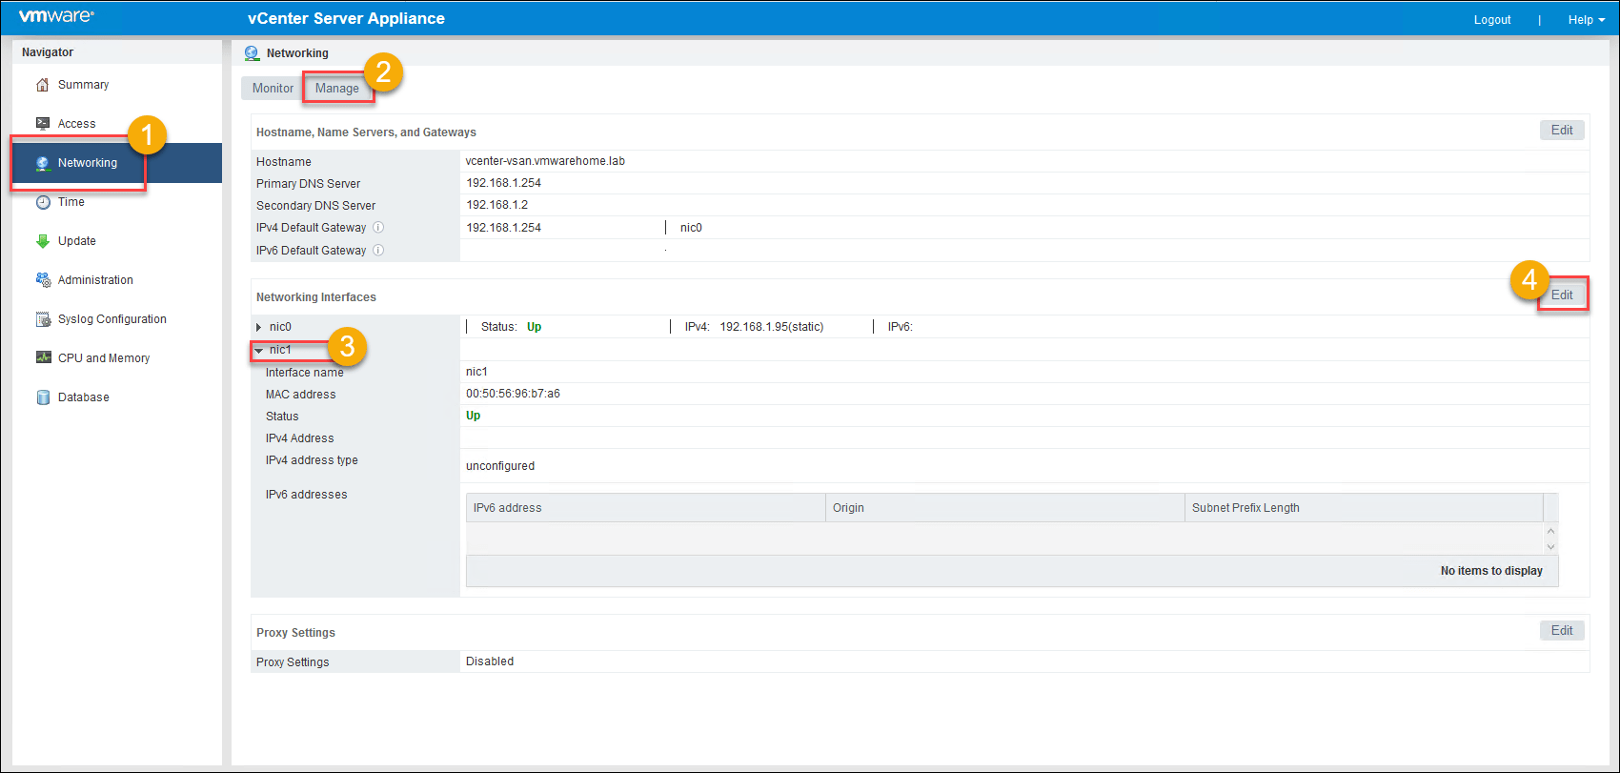
Task: Click the Syslog Configuration icon
Action: pos(42,319)
